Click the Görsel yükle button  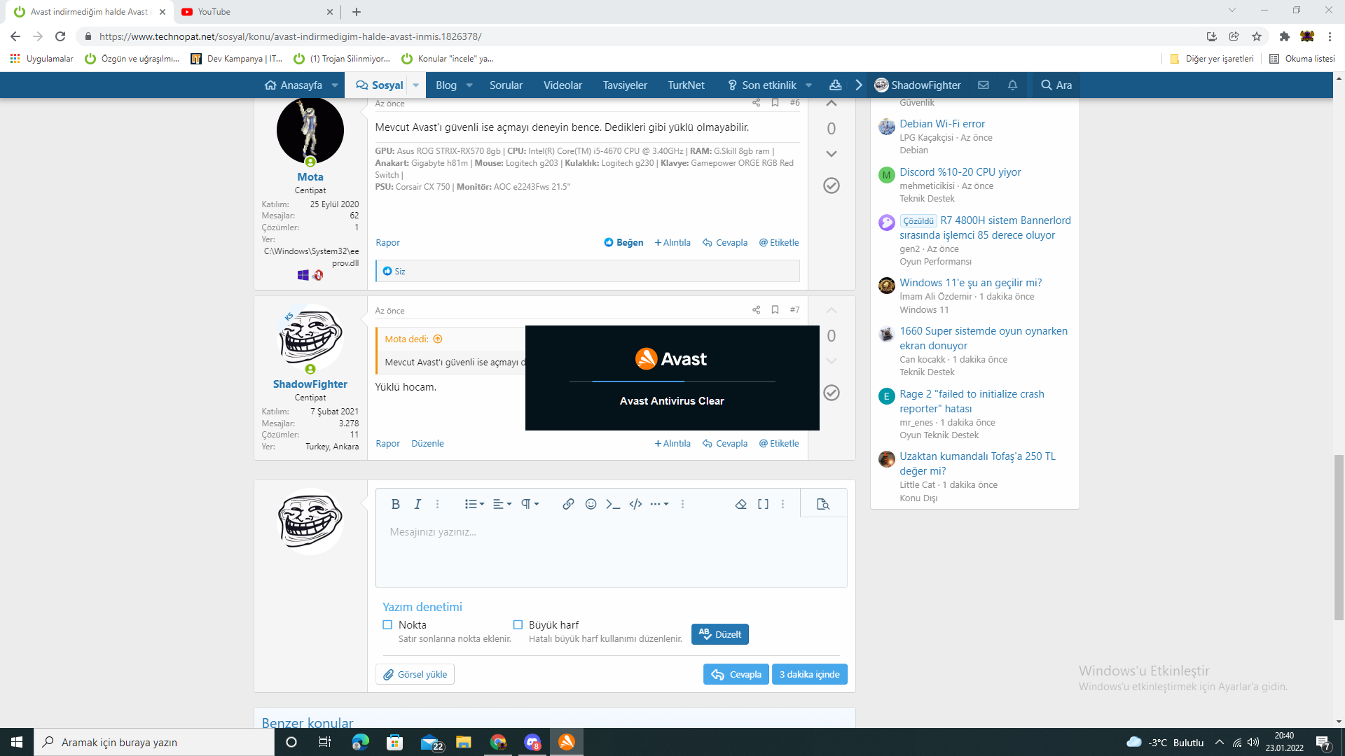(x=415, y=674)
